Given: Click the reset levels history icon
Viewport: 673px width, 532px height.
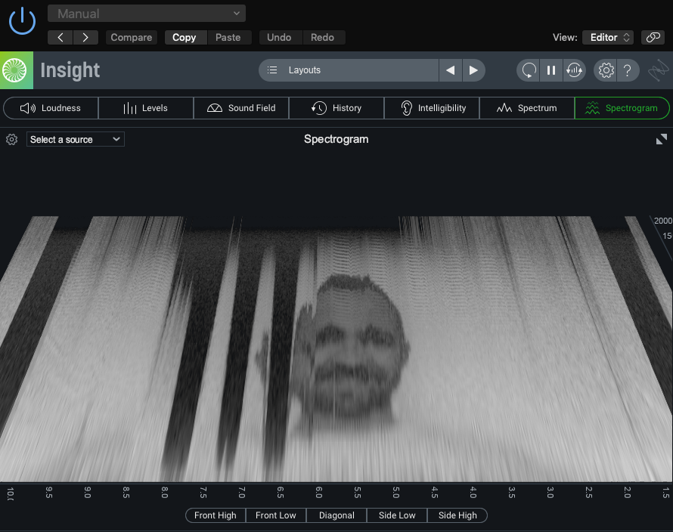Looking at the screenshot, I should tap(575, 70).
